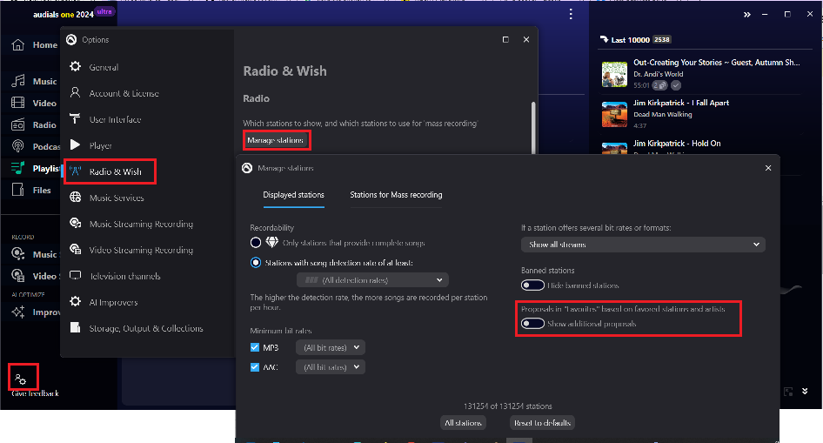Open the user settings gear icon

tap(21, 379)
